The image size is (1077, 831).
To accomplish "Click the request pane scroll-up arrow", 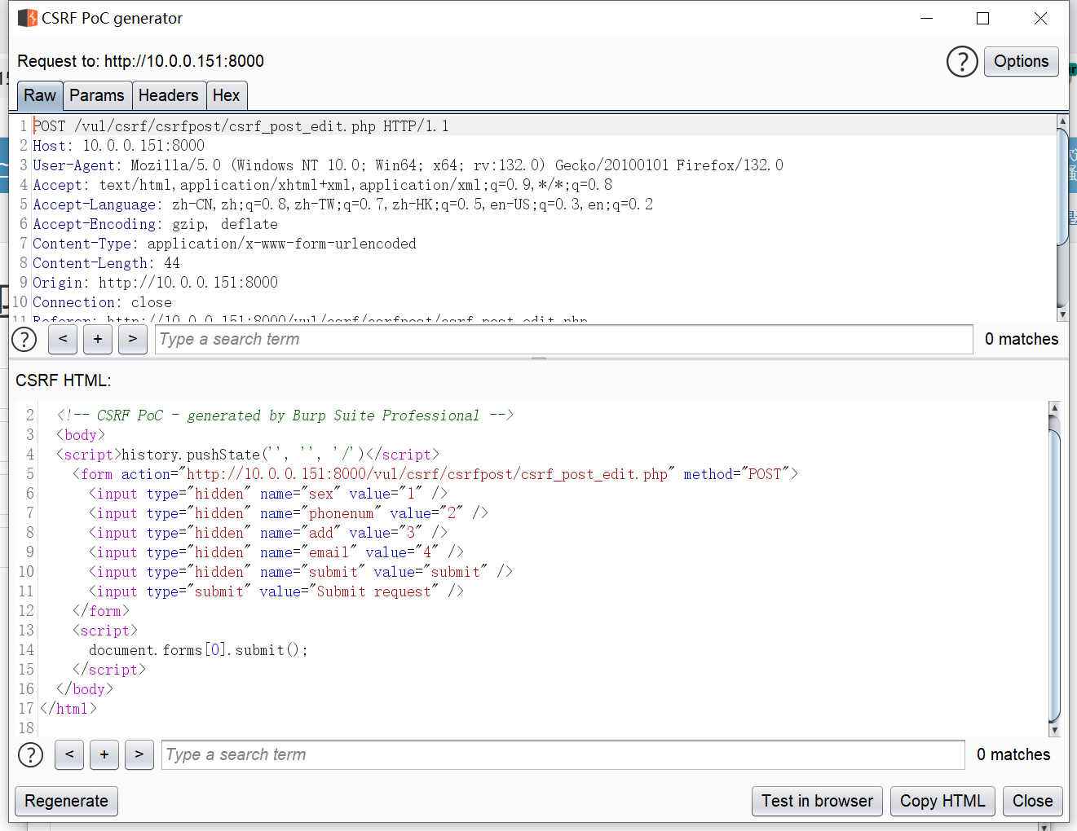I will coord(1062,121).
